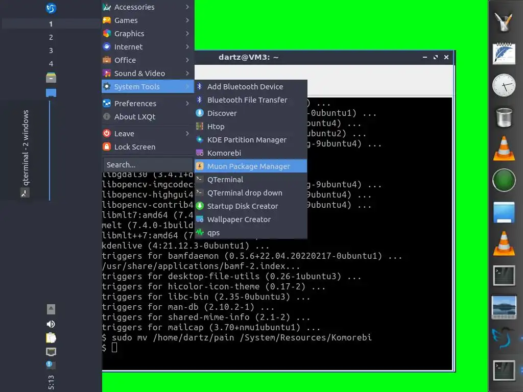
Task: Expand the Graphics submenu
Action: pyautogui.click(x=148, y=34)
